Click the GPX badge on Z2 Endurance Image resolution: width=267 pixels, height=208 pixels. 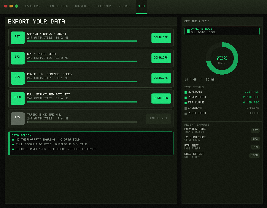click(x=255, y=139)
